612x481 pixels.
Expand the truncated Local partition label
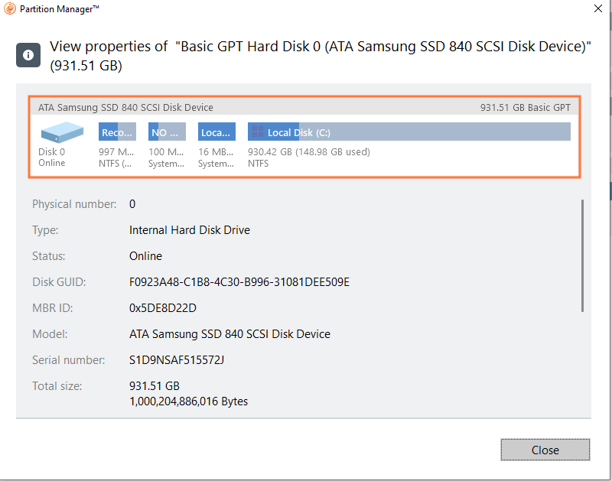pos(215,131)
